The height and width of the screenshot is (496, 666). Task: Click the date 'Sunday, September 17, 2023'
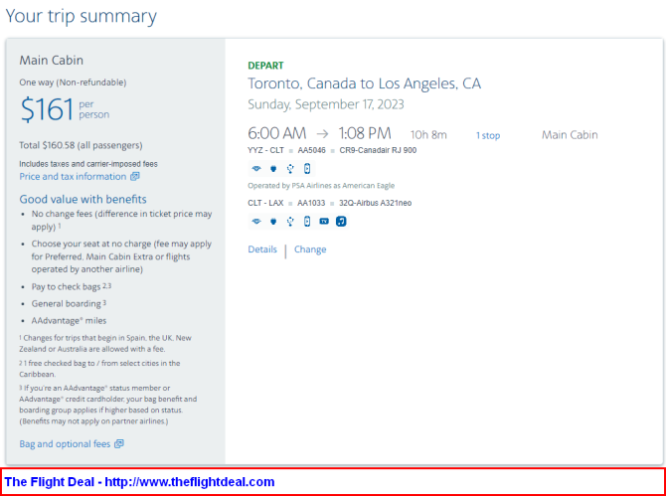pos(326,104)
